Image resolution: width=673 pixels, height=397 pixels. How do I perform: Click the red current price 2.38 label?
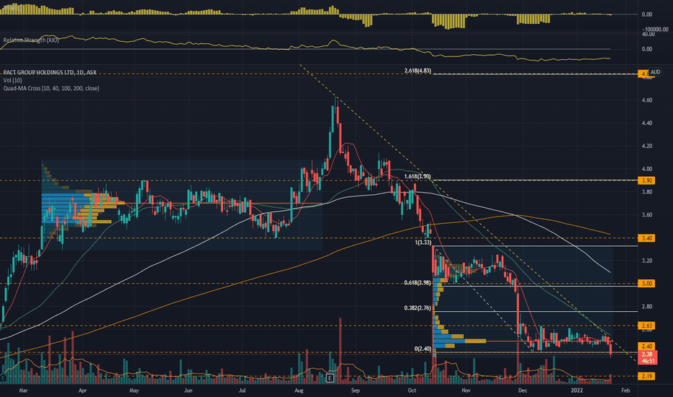coord(647,357)
